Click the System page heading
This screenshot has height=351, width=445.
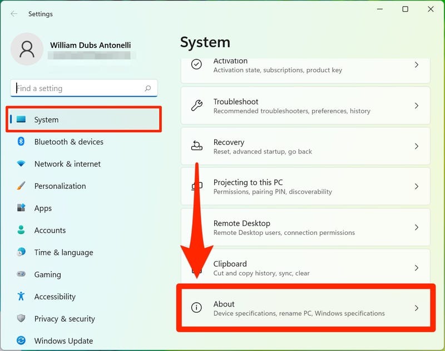pos(205,43)
